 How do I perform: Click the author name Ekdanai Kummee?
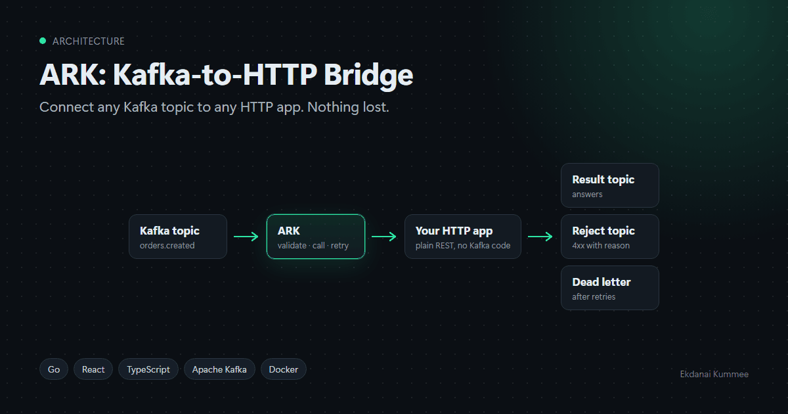point(714,374)
